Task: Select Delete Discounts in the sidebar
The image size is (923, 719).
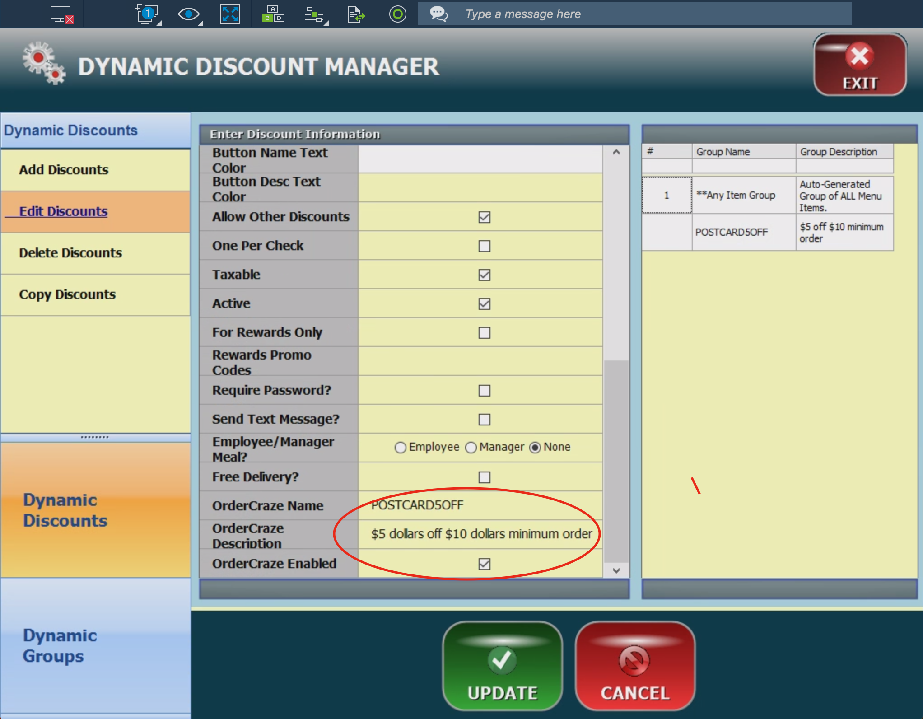Action: [x=70, y=253]
